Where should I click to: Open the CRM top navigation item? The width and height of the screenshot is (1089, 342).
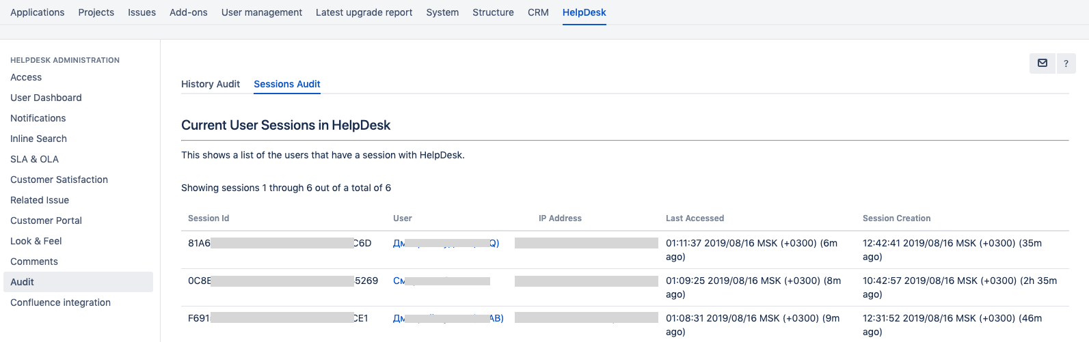[x=538, y=12]
